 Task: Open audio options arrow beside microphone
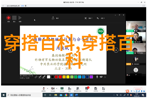47,88
